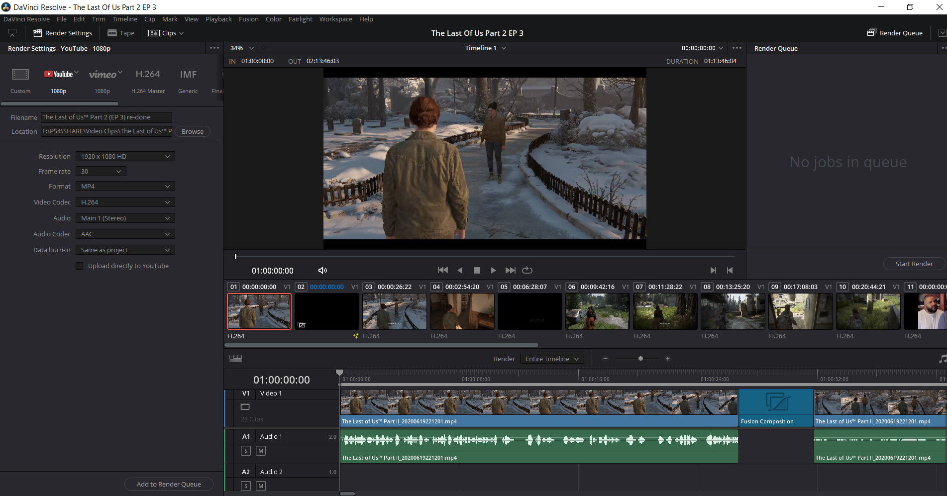Screen dimensions: 947x496
Task: Open the Frame rate dropdown
Action: click(101, 171)
